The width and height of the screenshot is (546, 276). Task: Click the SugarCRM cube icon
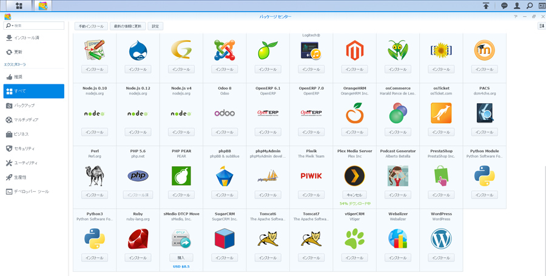(224, 239)
